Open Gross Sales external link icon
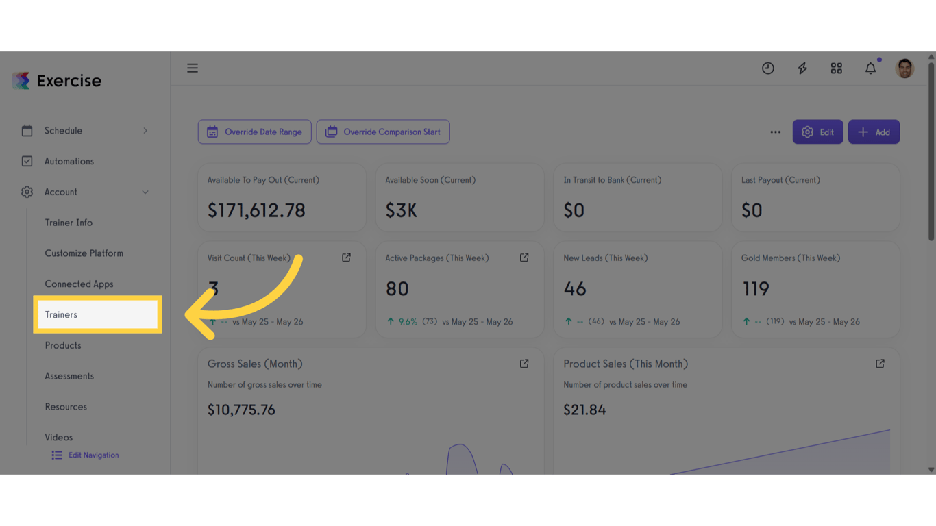The height and width of the screenshot is (526, 936). point(524,364)
